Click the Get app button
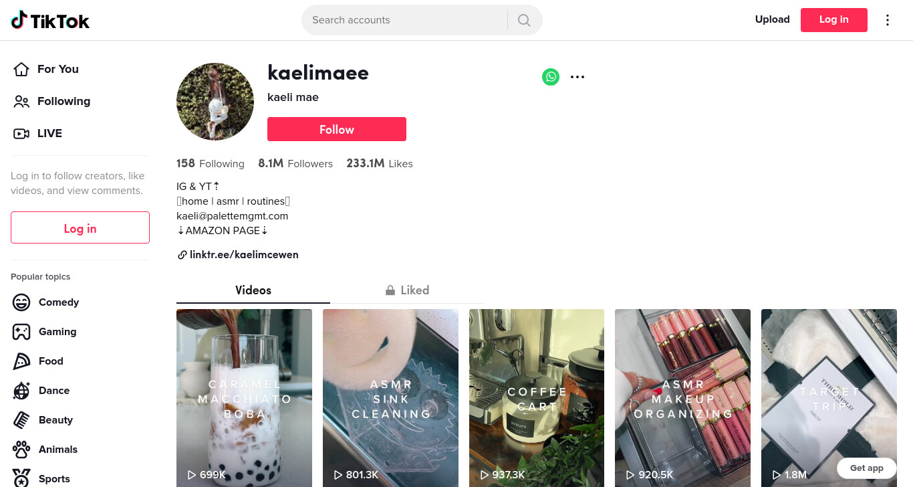 (867, 468)
